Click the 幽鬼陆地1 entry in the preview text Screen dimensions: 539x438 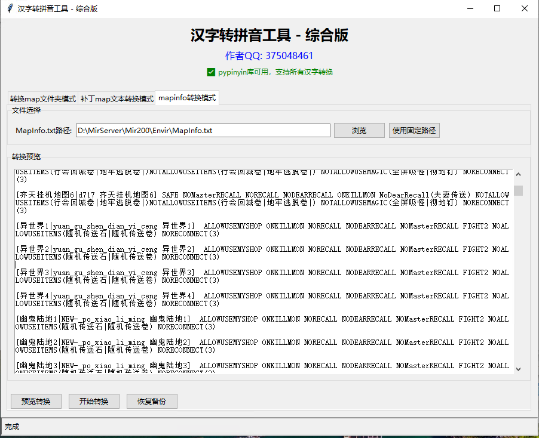click(x=37, y=319)
